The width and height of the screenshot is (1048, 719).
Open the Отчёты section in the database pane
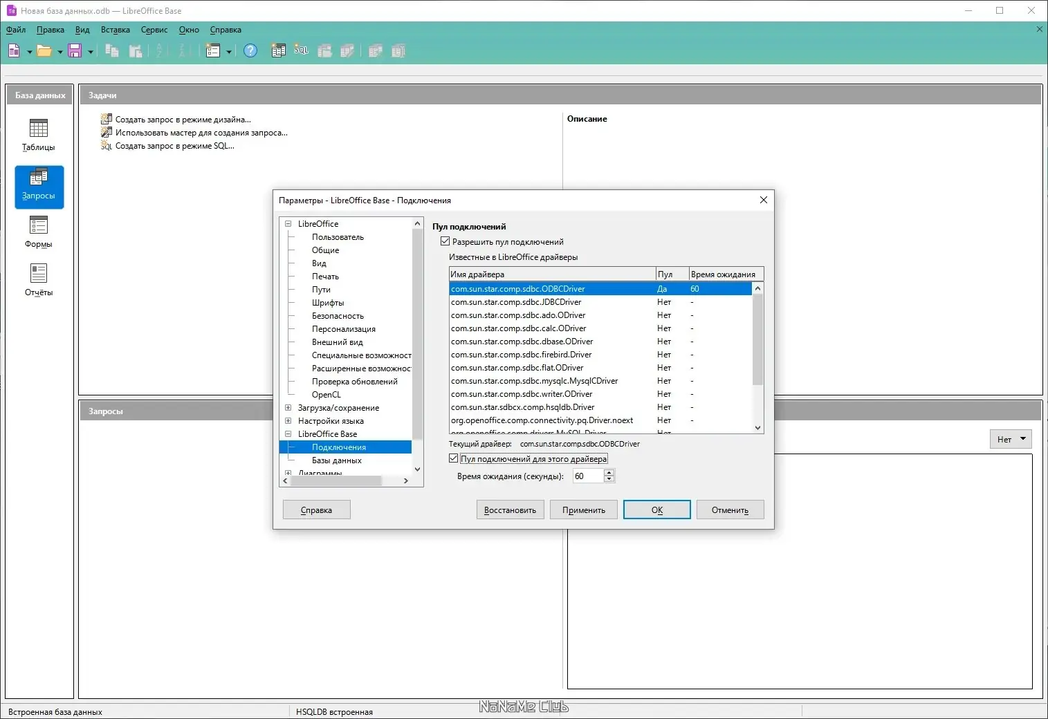39,280
